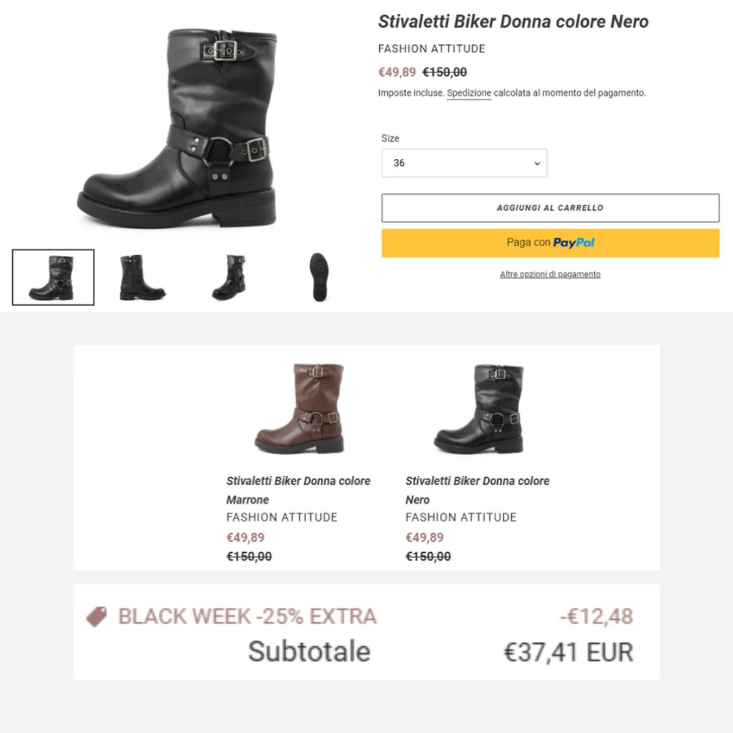Open the brown Marrone boot product image
The width and height of the screenshot is (733, 733).
[x=299, y=408]
